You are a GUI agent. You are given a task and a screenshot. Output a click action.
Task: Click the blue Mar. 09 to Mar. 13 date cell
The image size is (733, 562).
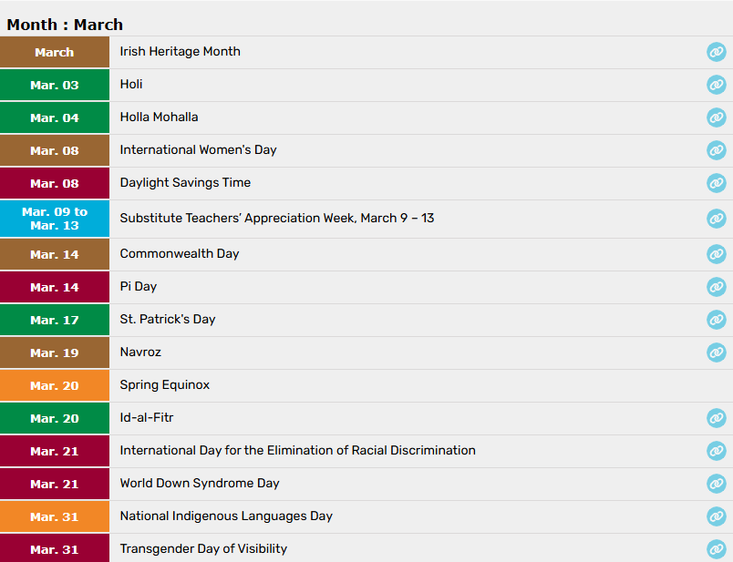(55, 219)
